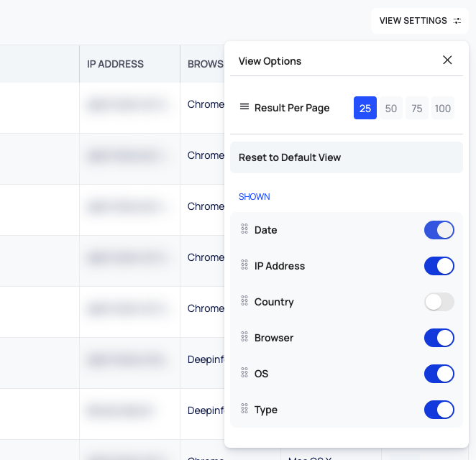Click Reset to Default View

pos(347,157)
